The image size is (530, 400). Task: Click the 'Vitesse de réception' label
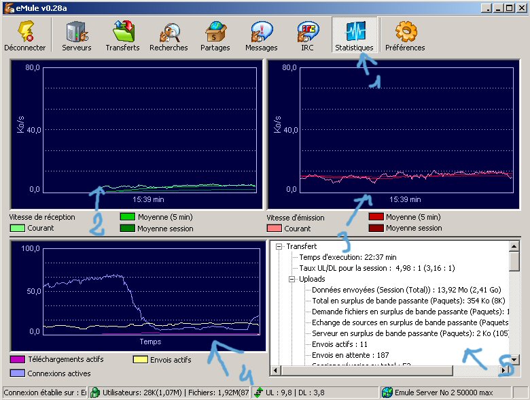coord(42,217)
